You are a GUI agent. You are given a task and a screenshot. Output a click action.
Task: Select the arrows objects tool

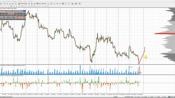click(22, 6)
